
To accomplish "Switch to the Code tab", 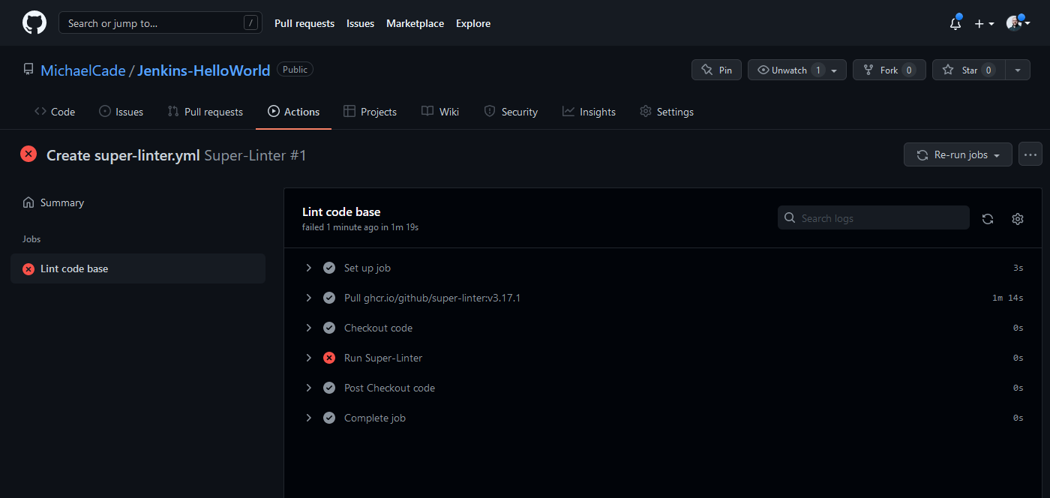I will pos(55,112).
